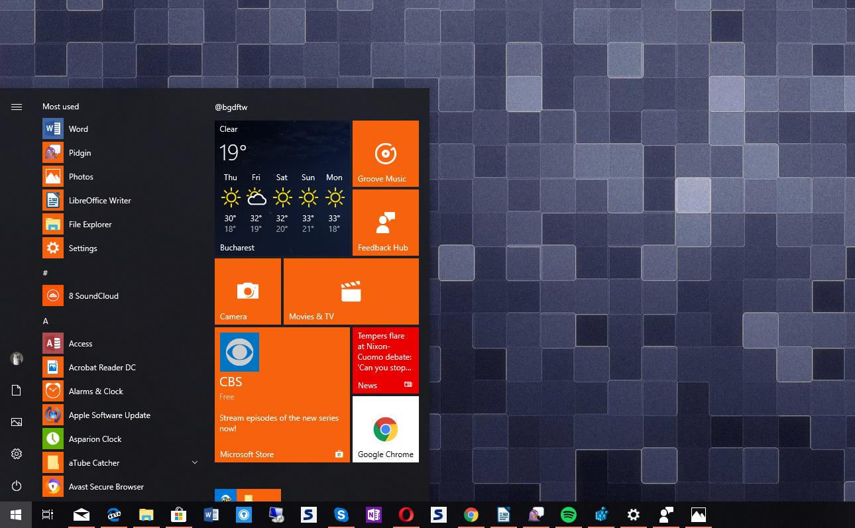Launch Opera from the taskbar
Image resolution: width=855 pixels, height=528 pixels.
pyautogui.click(x=406, y=515)
